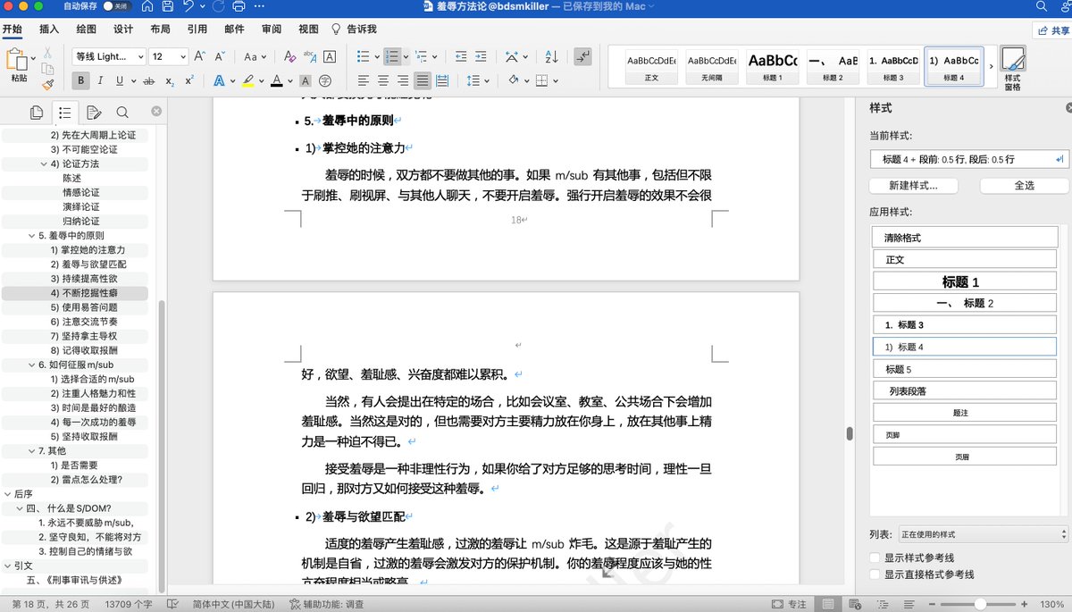Click the paste clipboard icon

[17, 60]
